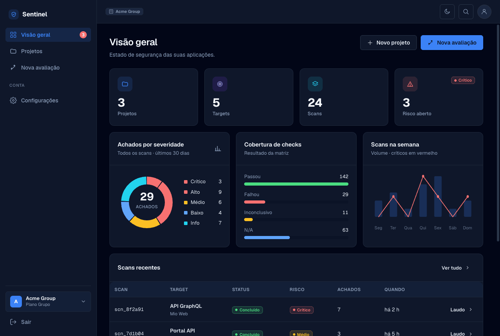Image resolution: width=500 pixels, height=336 pixels.
Task: Expand the Acme Group account switcher
Action: pos(48,302)
